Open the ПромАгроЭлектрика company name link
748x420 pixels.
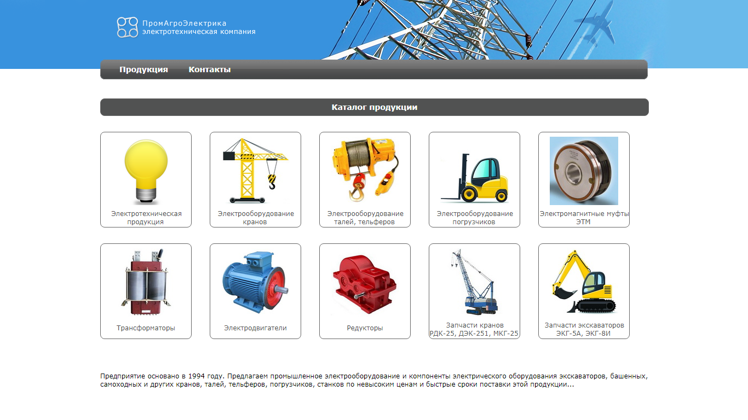199,27
